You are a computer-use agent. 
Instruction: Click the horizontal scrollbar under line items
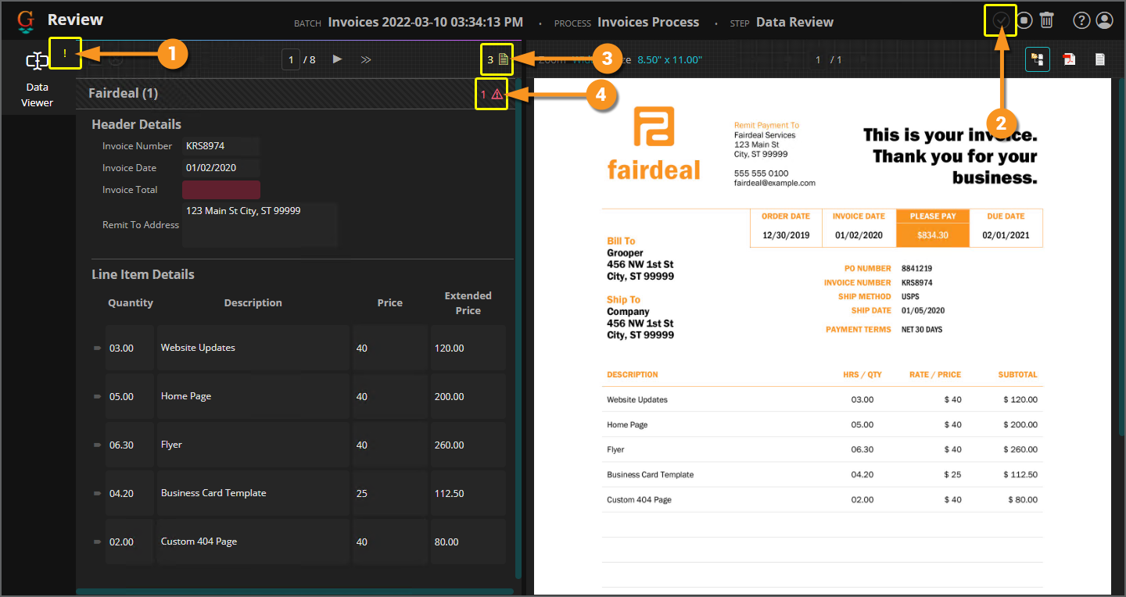coord(294,592)
